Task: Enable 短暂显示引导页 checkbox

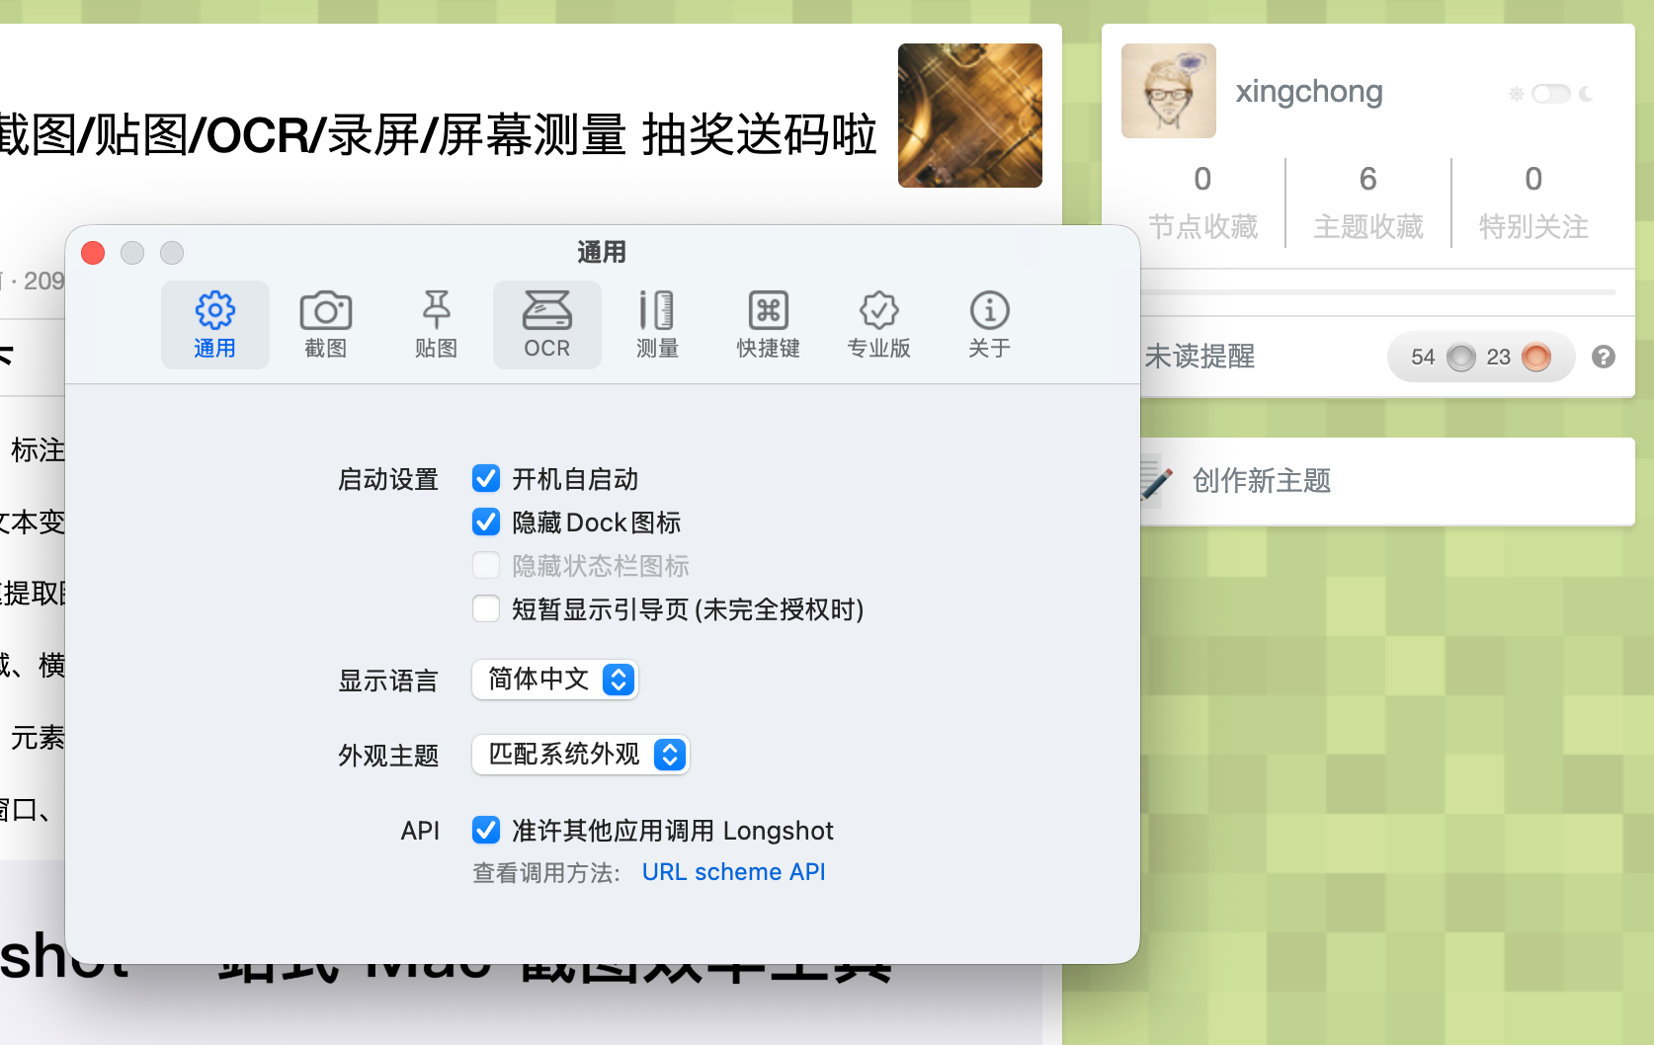Action: pos(486,608)
